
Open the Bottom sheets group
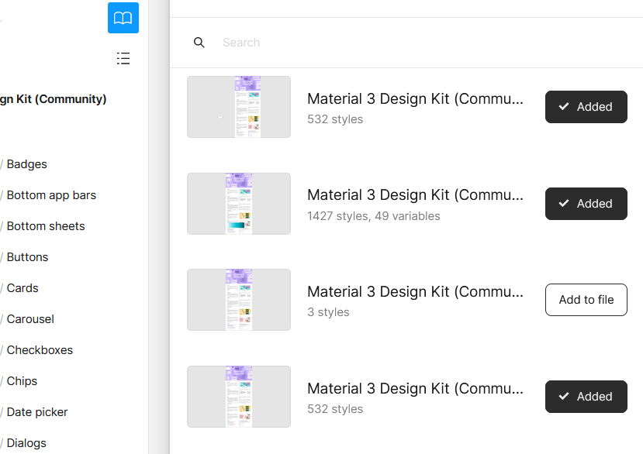tap(46, 226)
